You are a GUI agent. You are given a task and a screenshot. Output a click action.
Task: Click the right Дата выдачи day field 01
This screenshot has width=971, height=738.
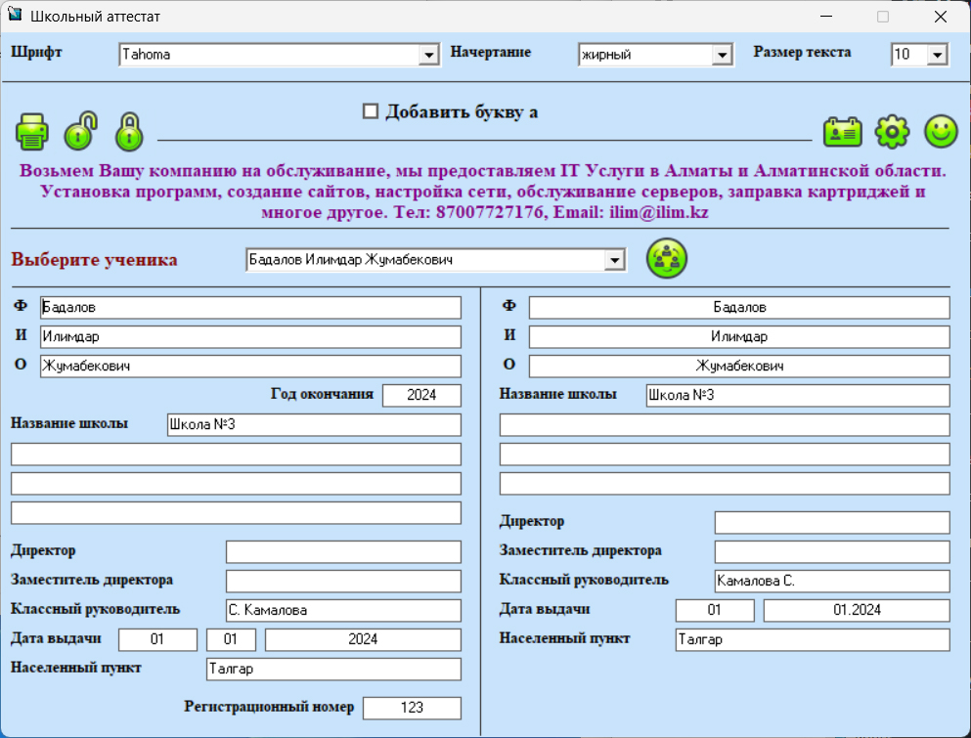(x=715, y=610)
